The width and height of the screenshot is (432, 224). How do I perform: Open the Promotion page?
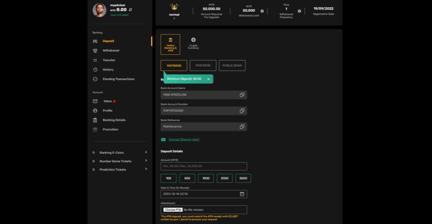click(111, 129)
